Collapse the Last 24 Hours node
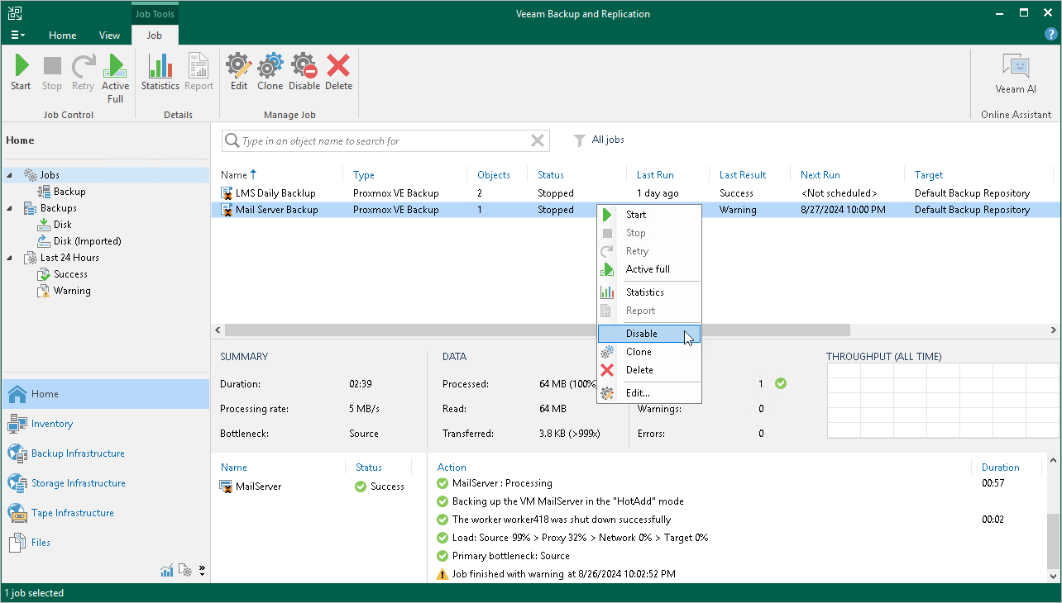1062x603 pixels. [10, 258]
